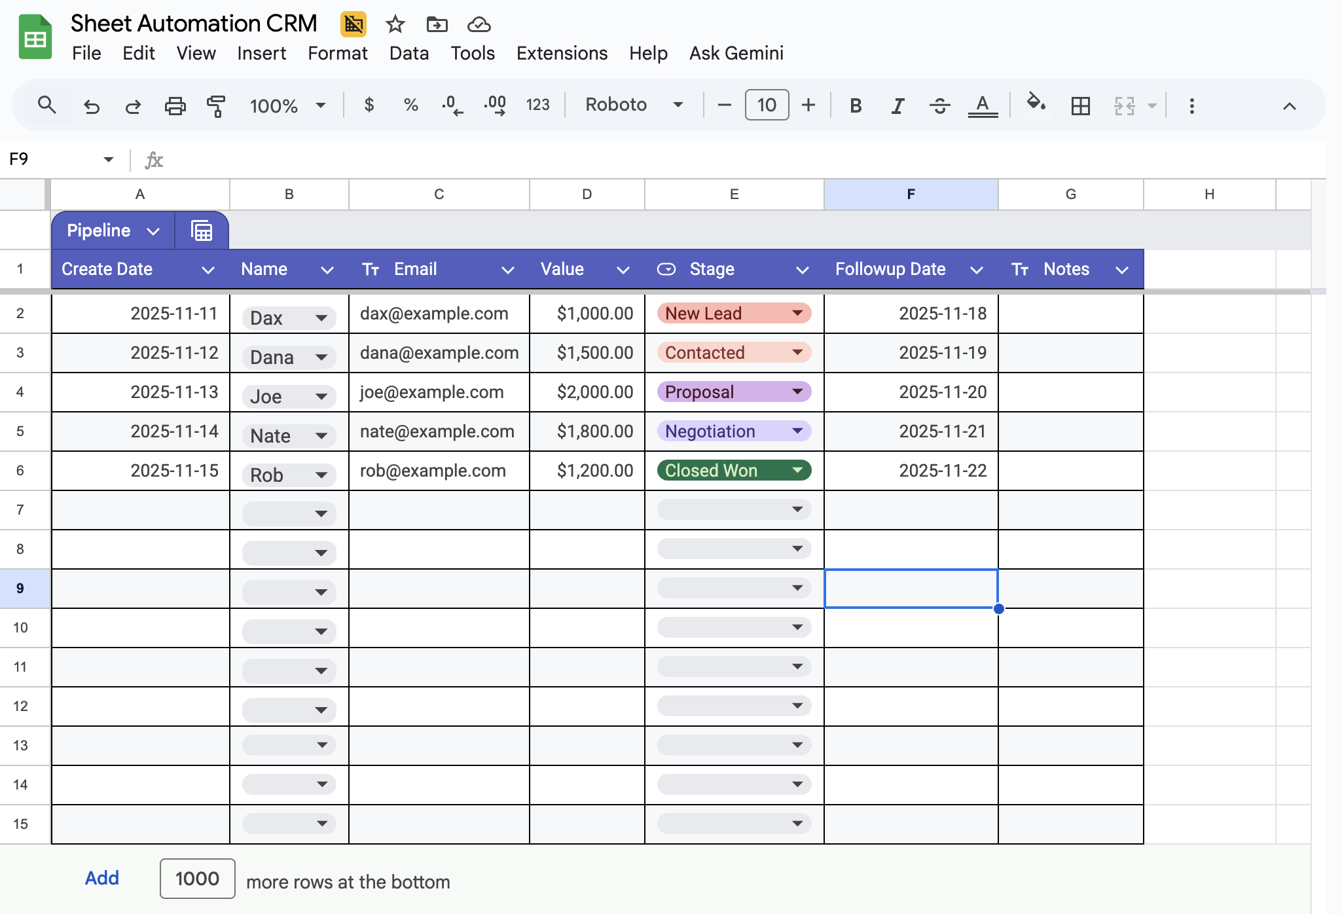Viewport: 1342px width, 914px height.
Task: Click the move to folder icon
Action: (437, 25)
